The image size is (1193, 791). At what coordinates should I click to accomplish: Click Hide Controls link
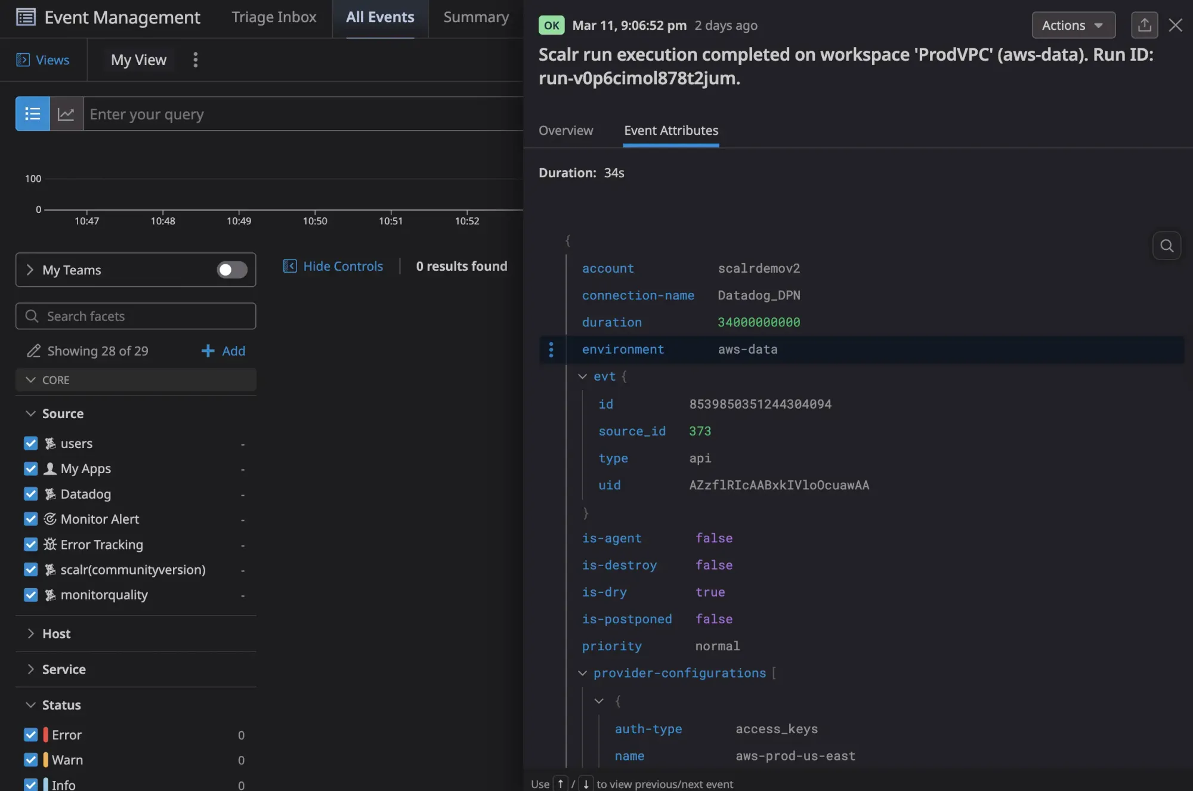(342, 266)
